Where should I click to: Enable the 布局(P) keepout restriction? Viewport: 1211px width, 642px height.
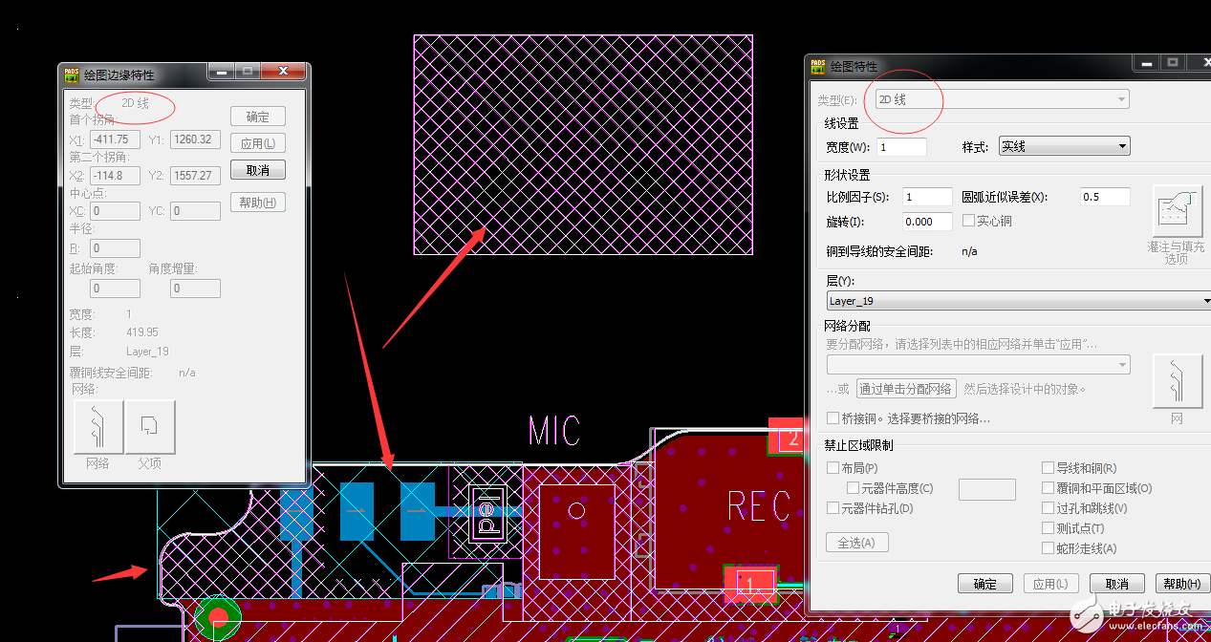[x=833, y=468]
